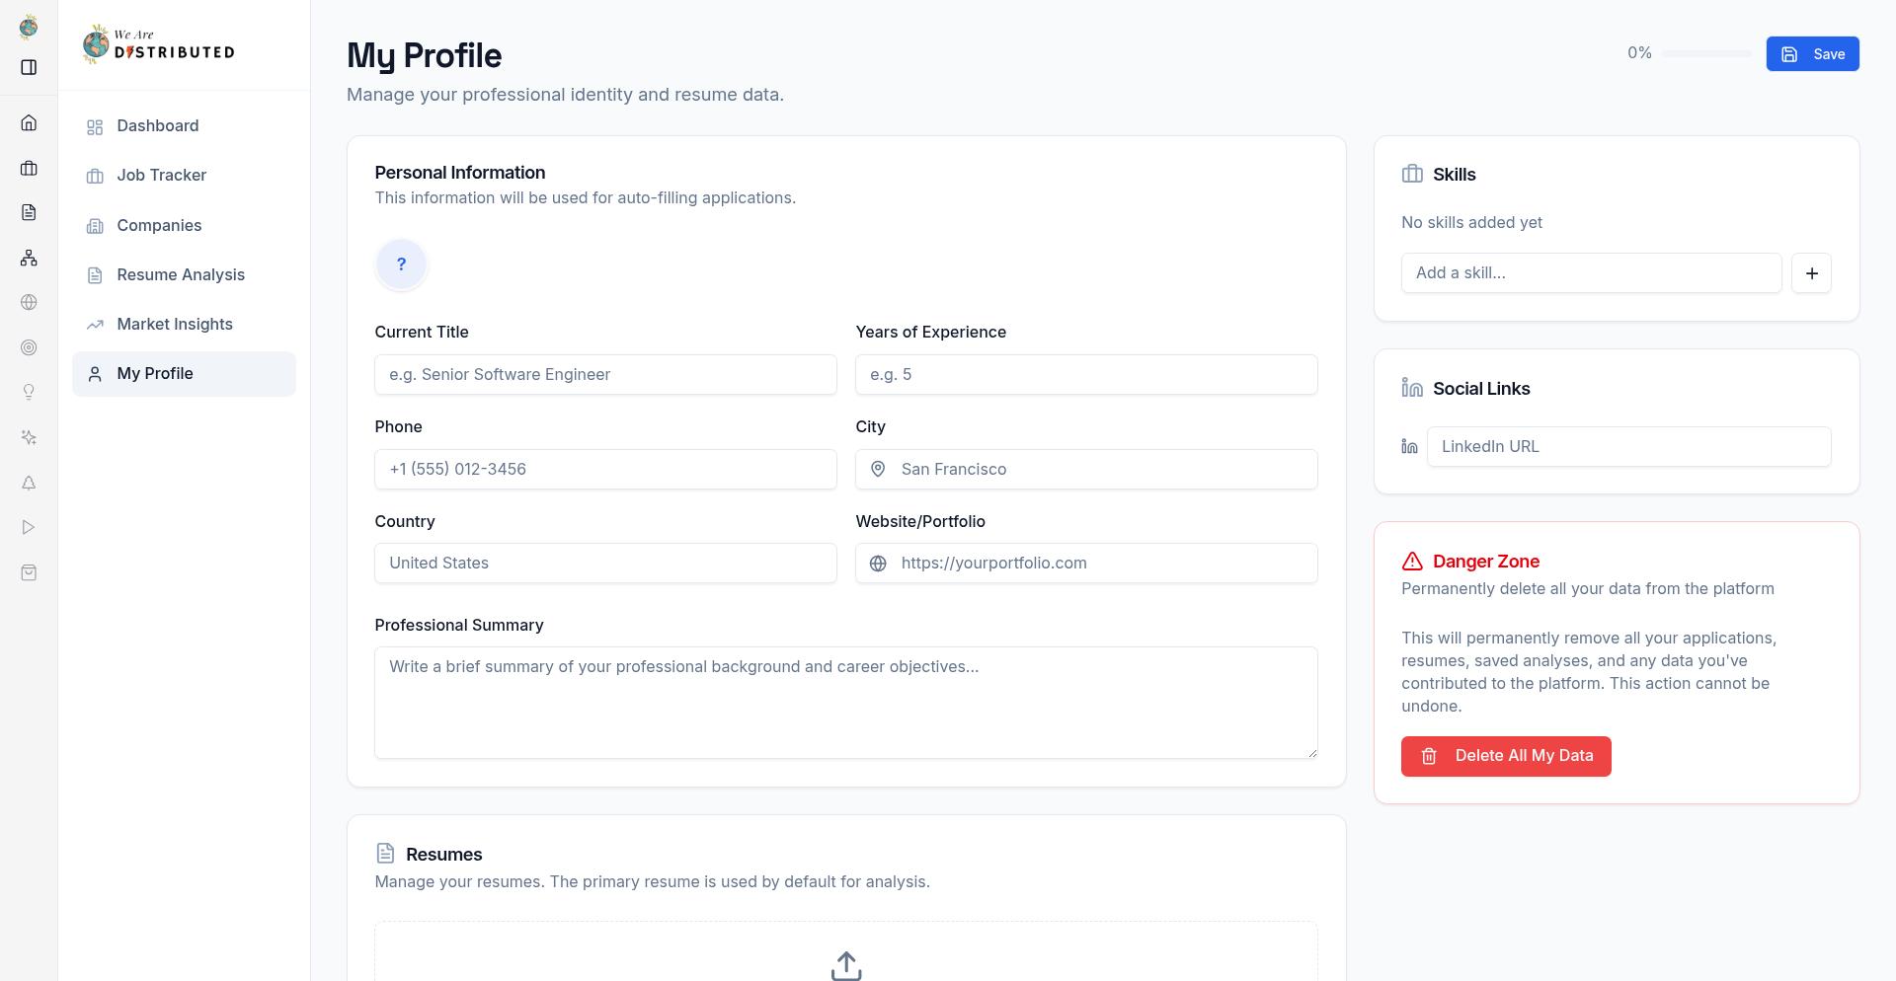Open the Market Insights section
Screen dimensions: 1896x981
coord(174,324)
